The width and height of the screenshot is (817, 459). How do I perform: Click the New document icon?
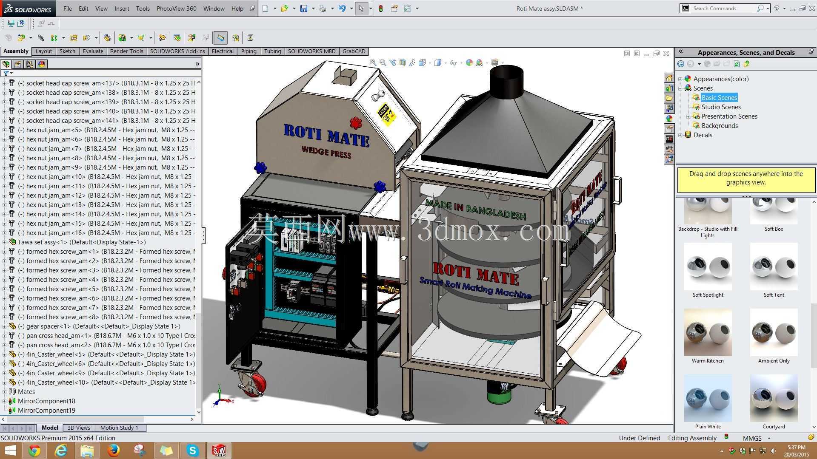coord(266,8)
